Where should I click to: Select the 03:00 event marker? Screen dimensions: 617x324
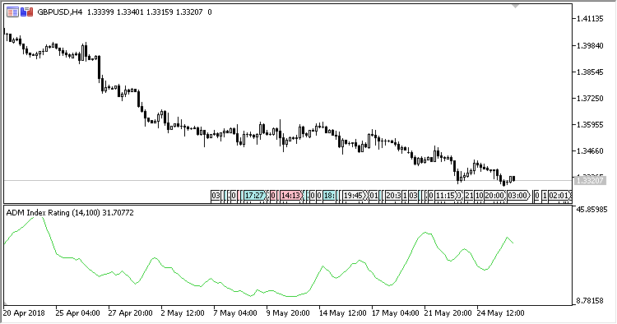517,196
